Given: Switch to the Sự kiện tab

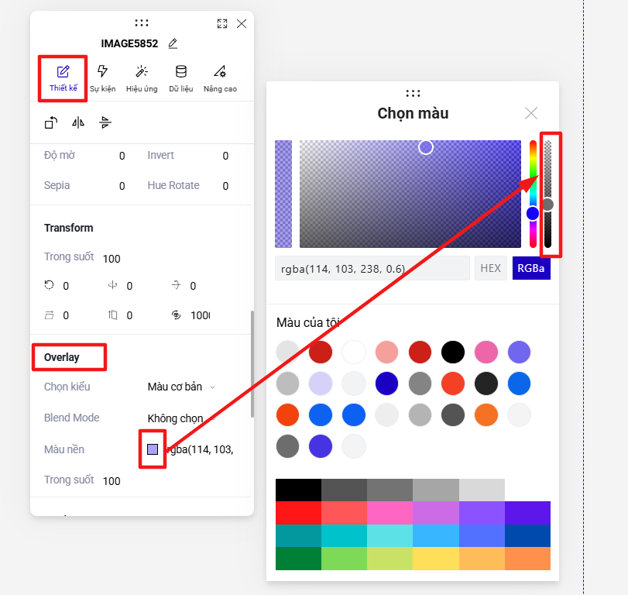Looking at the screenshot, I should [x=102, y=78].
